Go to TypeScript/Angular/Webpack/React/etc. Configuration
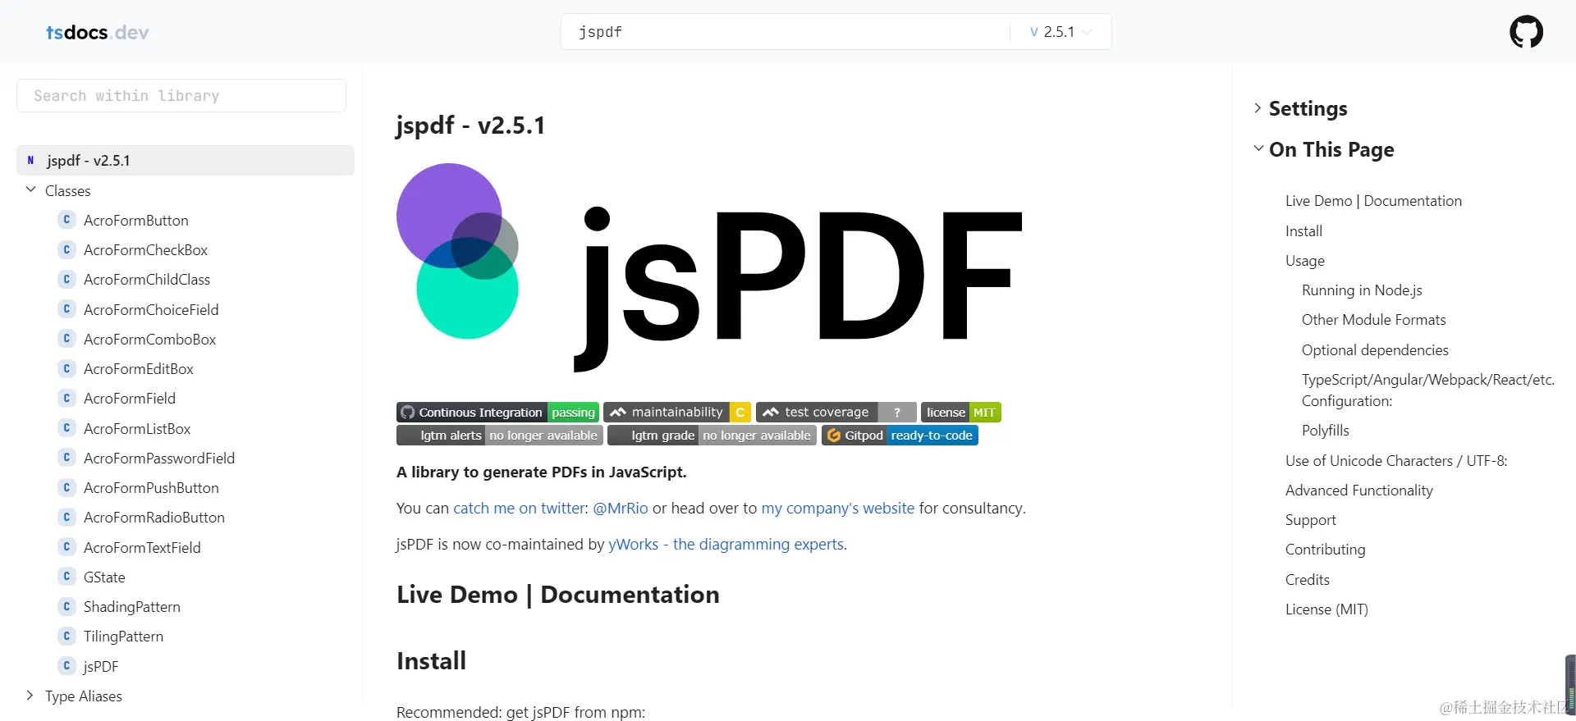 pos(1428,390)
